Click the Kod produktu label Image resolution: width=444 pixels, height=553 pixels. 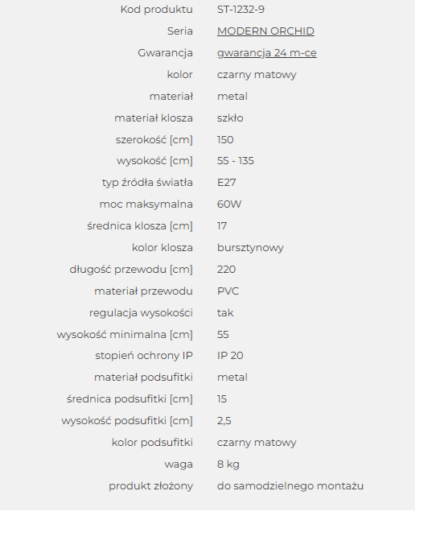(157, 10)
